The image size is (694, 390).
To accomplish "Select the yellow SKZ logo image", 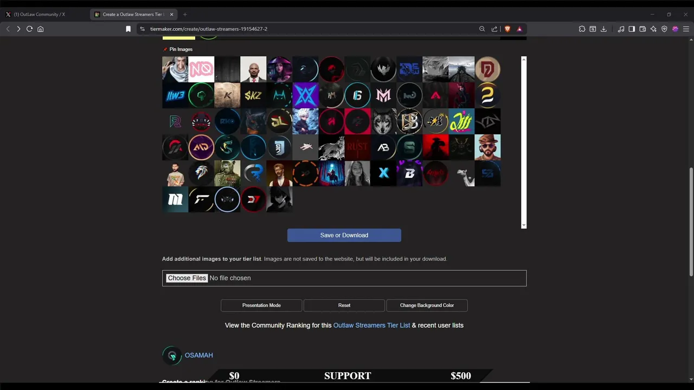I will pos(253,95).
